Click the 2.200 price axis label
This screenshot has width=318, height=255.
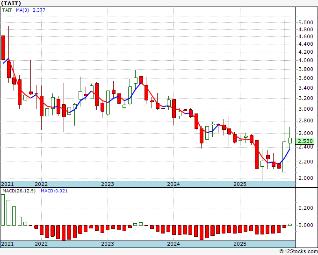306,162
